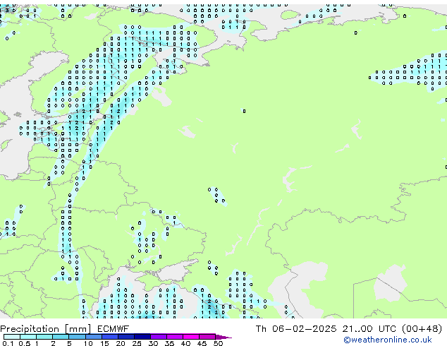Click the 'Th 06-02-2025' date text
The height and width of the screenshot is (346, 447).
[296, 329]
